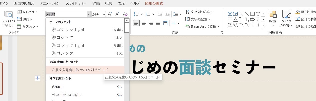This screenshot has width=316, height=101.
Task: Open the View (表示) tab
Action: click(x=121, y=3)
